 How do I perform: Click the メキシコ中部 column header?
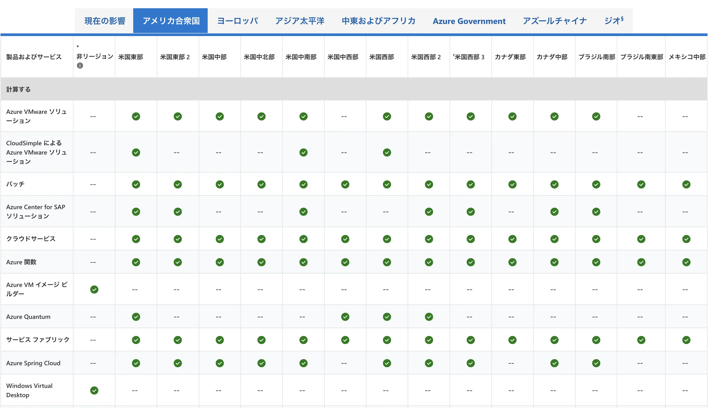pyautogui.click(x=687, y=57)
